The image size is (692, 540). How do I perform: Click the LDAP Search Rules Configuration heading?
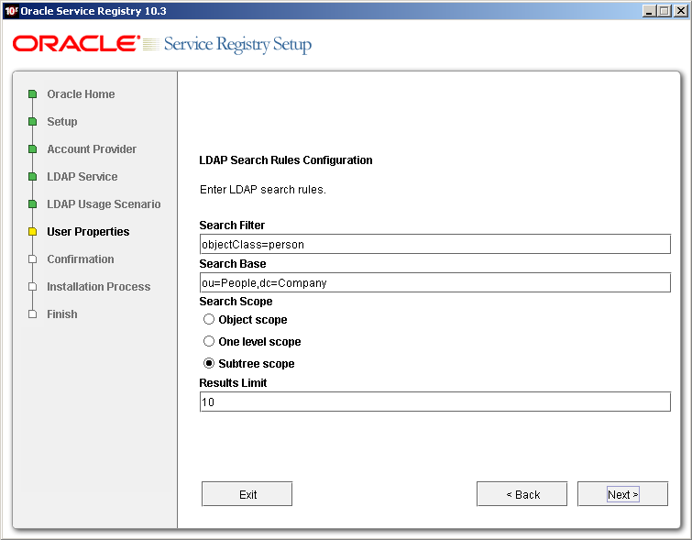click(286, 160)
